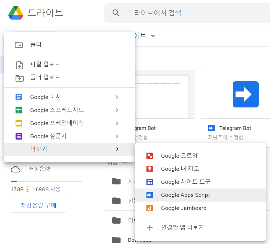Viewport: 270px width, 244px height.
Task: Expand the Google 문서 submenu arrow
Action: click(x=117, y=97)
